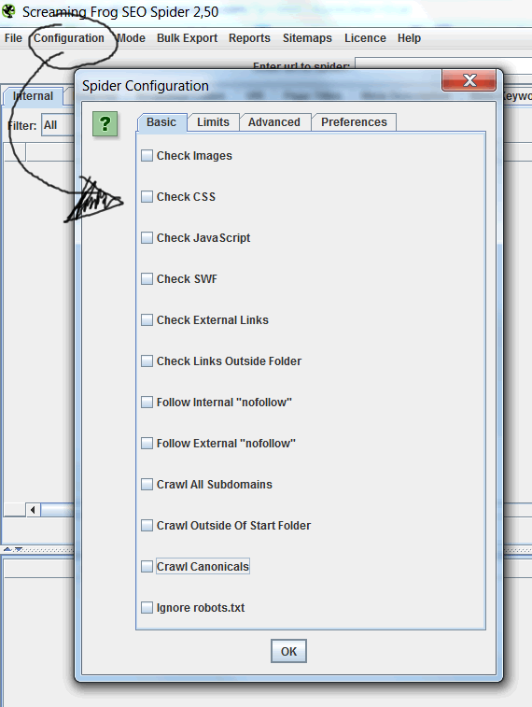
Task: Open the Bulk Export menu
Action: (x=187, y=38)
